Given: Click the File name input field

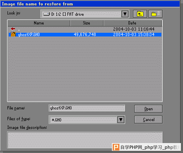Looking at the screenshot, I should pos(87,108).
